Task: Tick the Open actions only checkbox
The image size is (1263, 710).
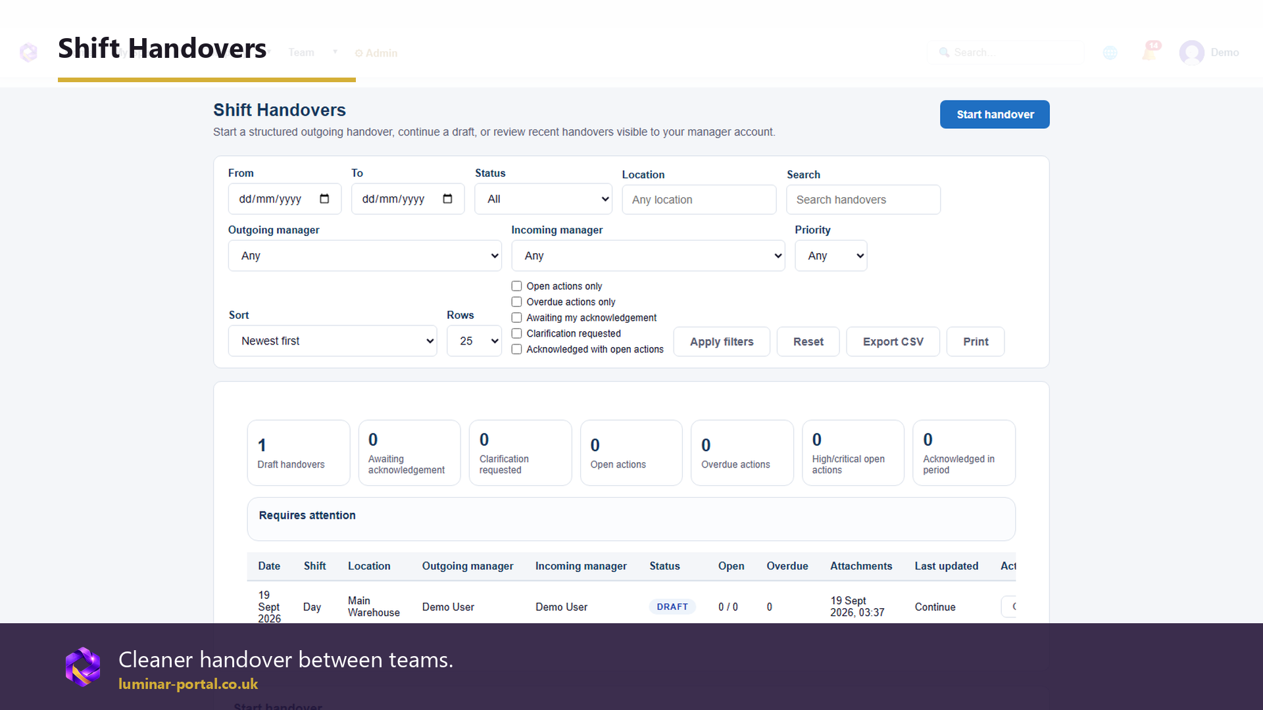Action: 517,286
